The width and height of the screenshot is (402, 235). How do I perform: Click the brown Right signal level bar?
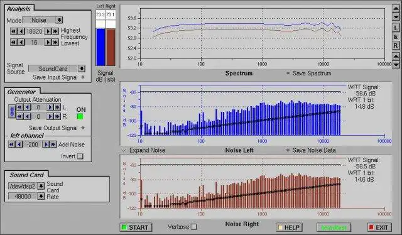click(x=111, y=47)
